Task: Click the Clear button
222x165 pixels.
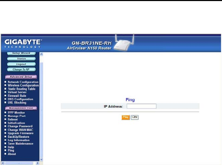Action: [x=135, y=117]
